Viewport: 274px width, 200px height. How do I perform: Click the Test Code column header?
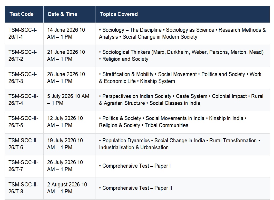point(22,14)
